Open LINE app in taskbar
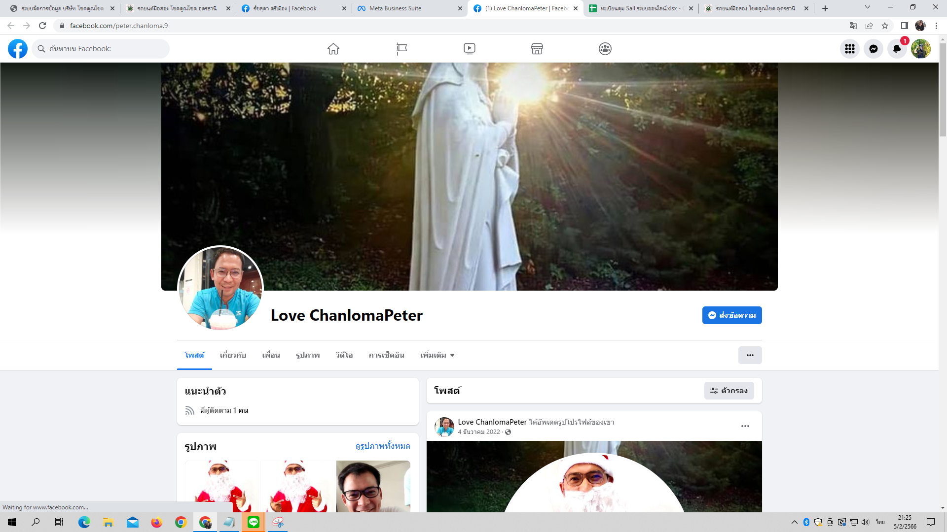The image size is (947, 532). coord(254,522)
